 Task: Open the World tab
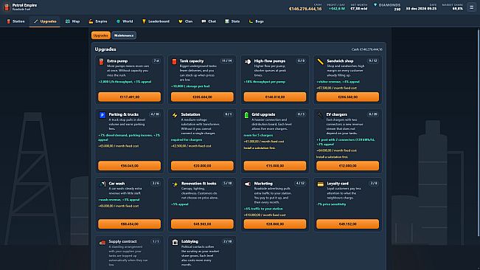pos(125,21)
